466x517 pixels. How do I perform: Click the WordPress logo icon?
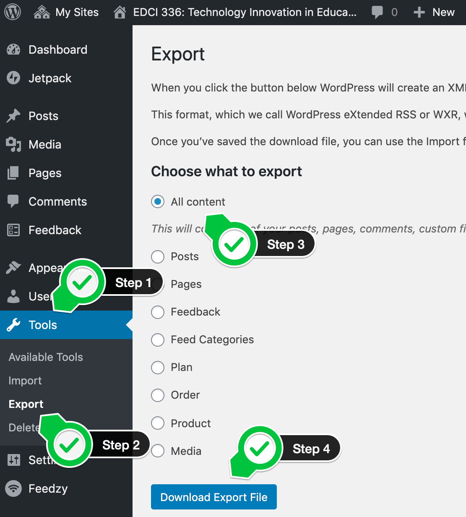[x=13, y=12]
